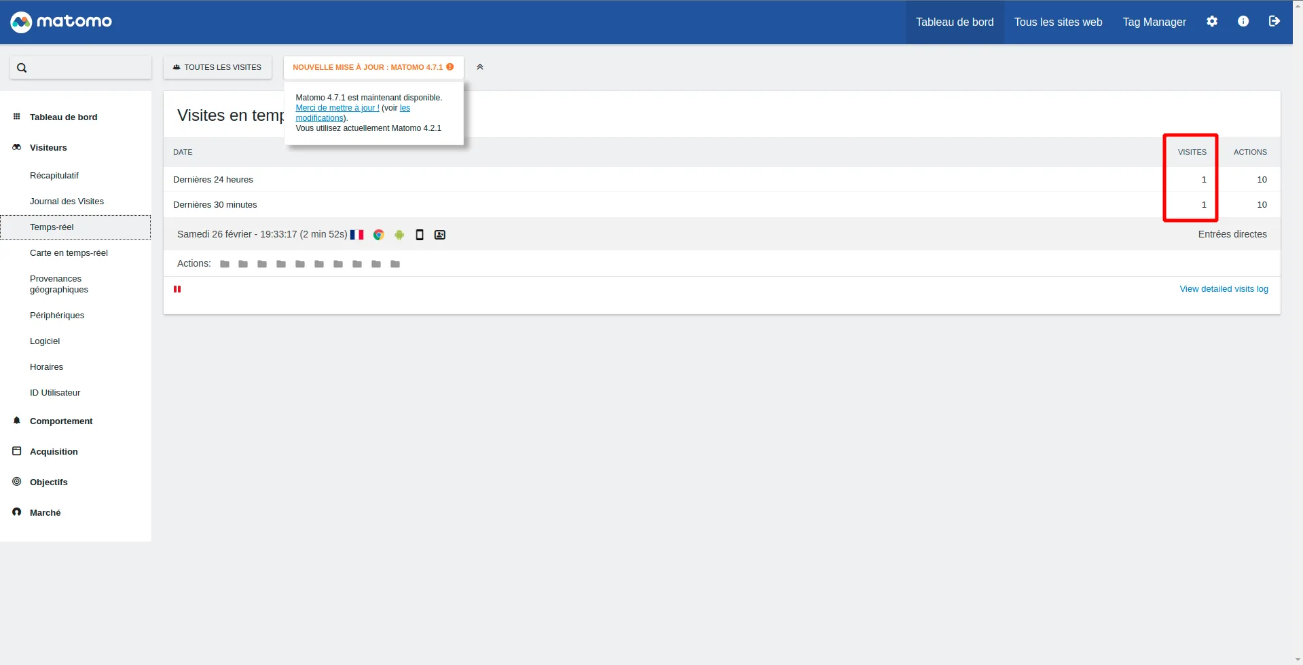Open the settings gear icon
1303x665 pixels.
click(1211, 22)
